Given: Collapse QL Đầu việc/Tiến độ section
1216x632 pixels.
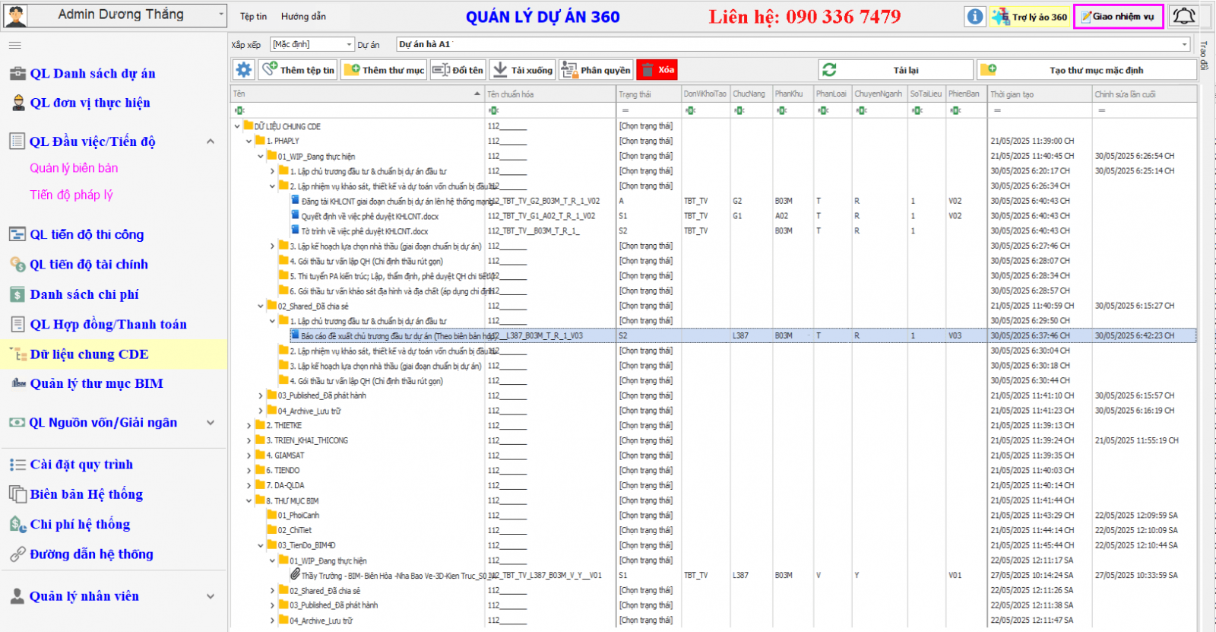Looking at the screenshot, I should [x=211, y=141].
